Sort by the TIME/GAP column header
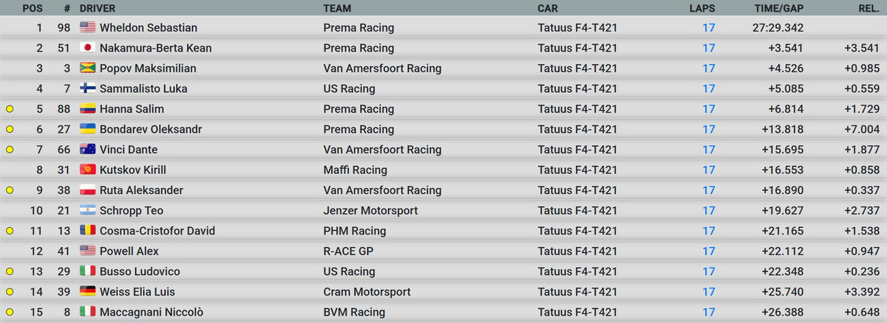 click(x=778, y=8)
